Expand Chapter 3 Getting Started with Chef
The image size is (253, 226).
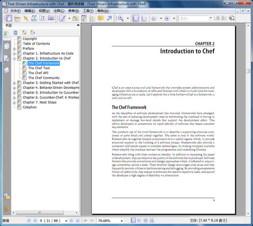[x=14, y=83]
